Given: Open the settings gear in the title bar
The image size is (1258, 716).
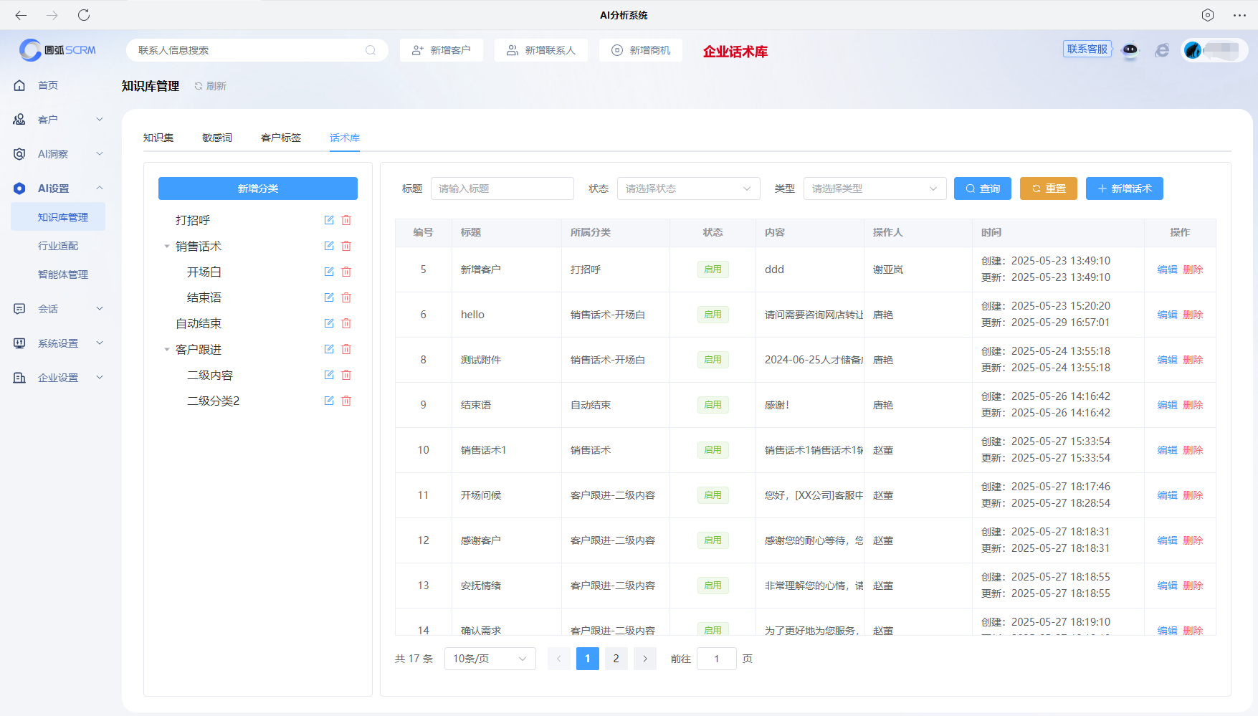Looking at the screenshot, I should tap(1208, 14).
